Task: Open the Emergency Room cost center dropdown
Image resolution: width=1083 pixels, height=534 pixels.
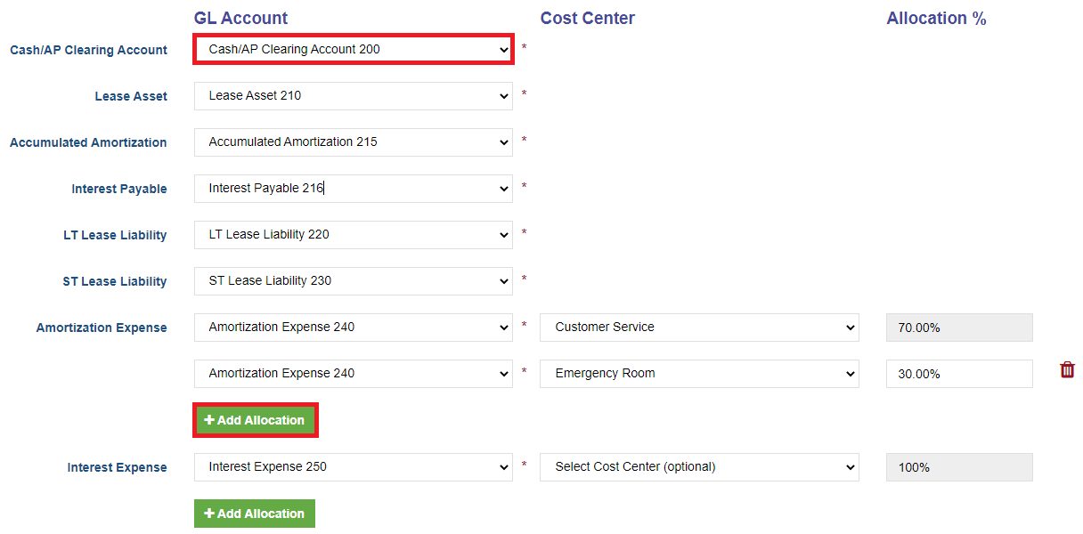Action: [x=699, y=374]
